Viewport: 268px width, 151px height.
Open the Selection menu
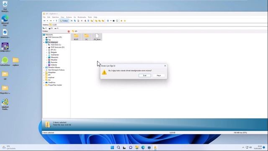pos(55,17)
